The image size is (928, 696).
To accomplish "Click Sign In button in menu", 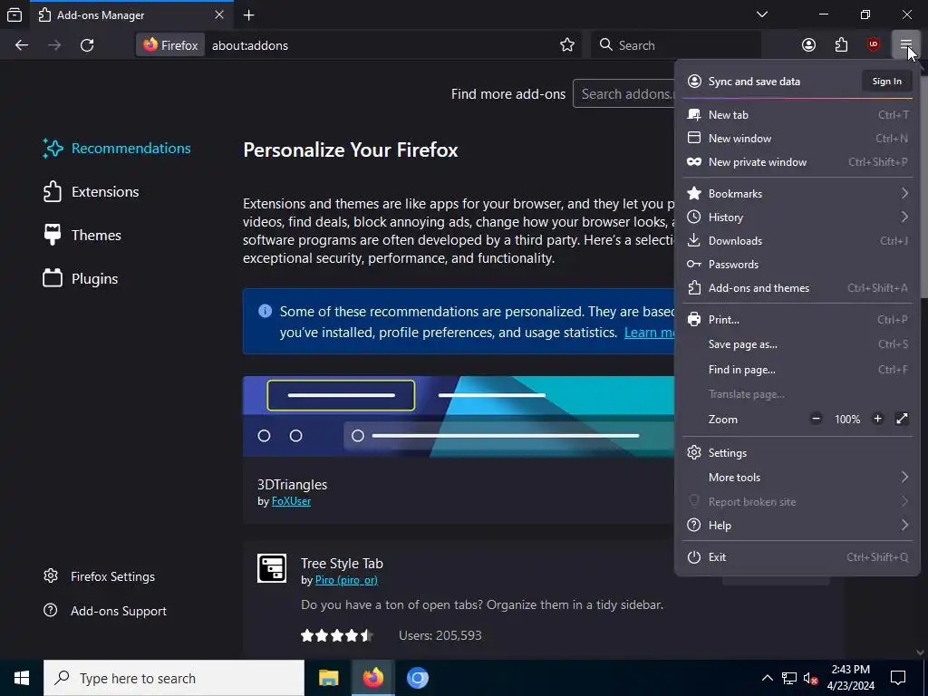I will 886,81.
